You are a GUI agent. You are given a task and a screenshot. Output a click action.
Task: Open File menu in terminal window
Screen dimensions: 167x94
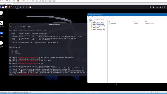(x=11, y=27)
